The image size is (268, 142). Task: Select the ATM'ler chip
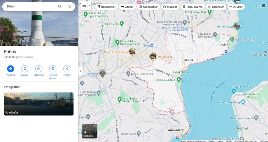pyautogui.click(x=236, y=7)
